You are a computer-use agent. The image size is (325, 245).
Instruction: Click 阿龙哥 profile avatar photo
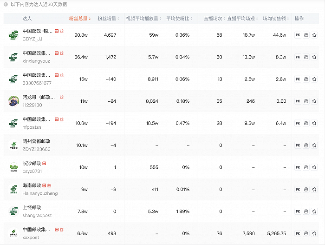pos(13,101)
